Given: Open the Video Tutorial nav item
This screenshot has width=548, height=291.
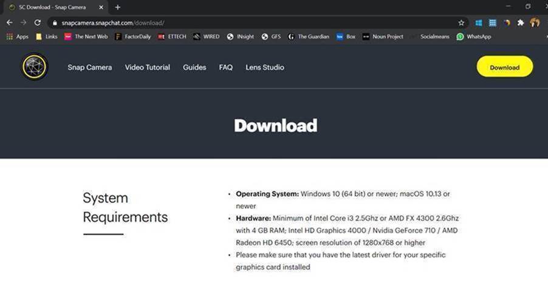Looking at the screenshot, I should [x=148, y=67].
